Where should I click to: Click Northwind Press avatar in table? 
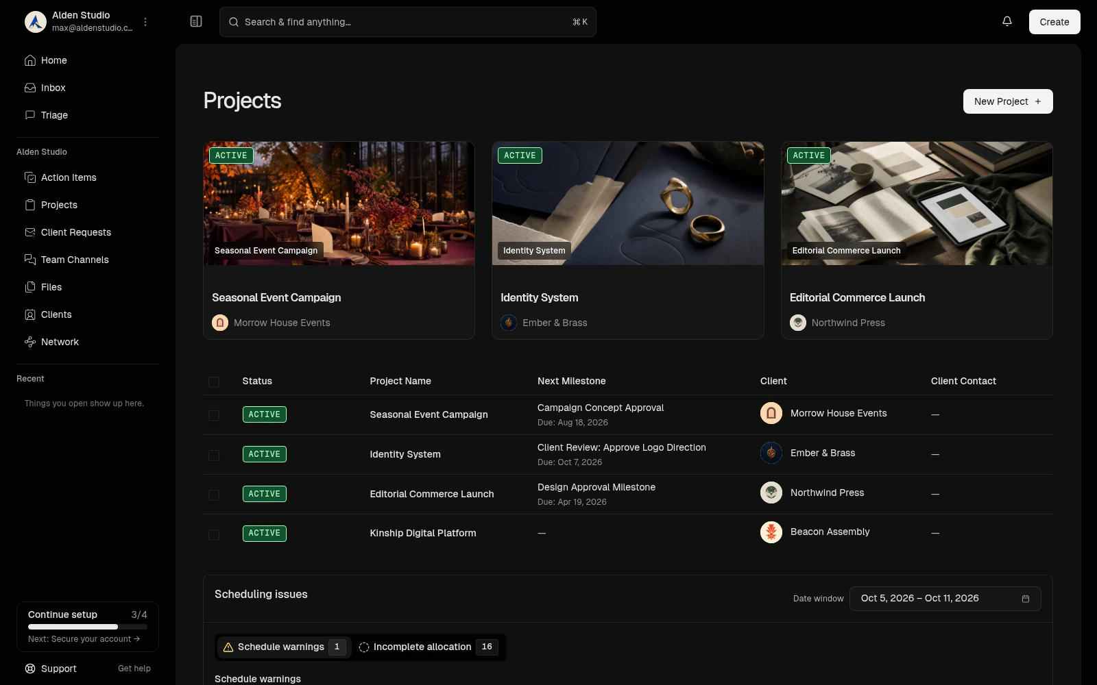(771, 493)
